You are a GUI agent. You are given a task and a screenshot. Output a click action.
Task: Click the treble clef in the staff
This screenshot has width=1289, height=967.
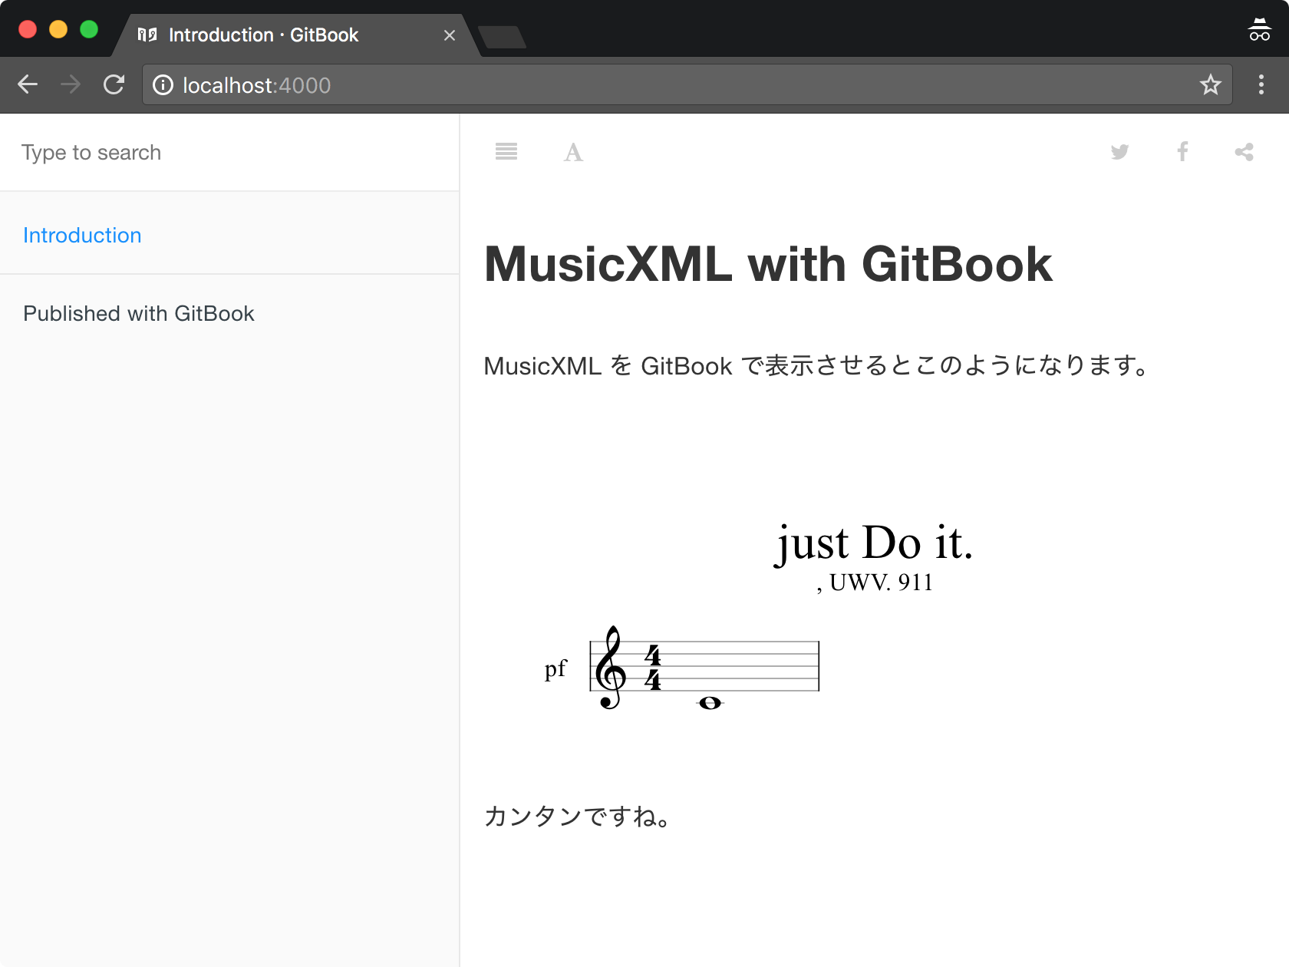coord(611,667)
